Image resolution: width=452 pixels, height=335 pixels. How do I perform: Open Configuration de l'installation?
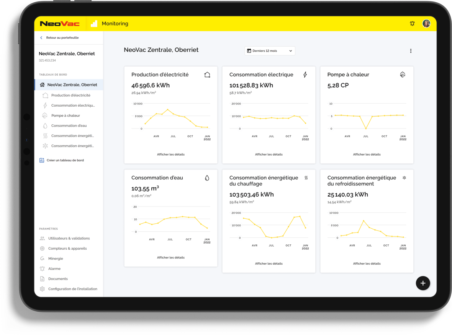pos(72,289)
